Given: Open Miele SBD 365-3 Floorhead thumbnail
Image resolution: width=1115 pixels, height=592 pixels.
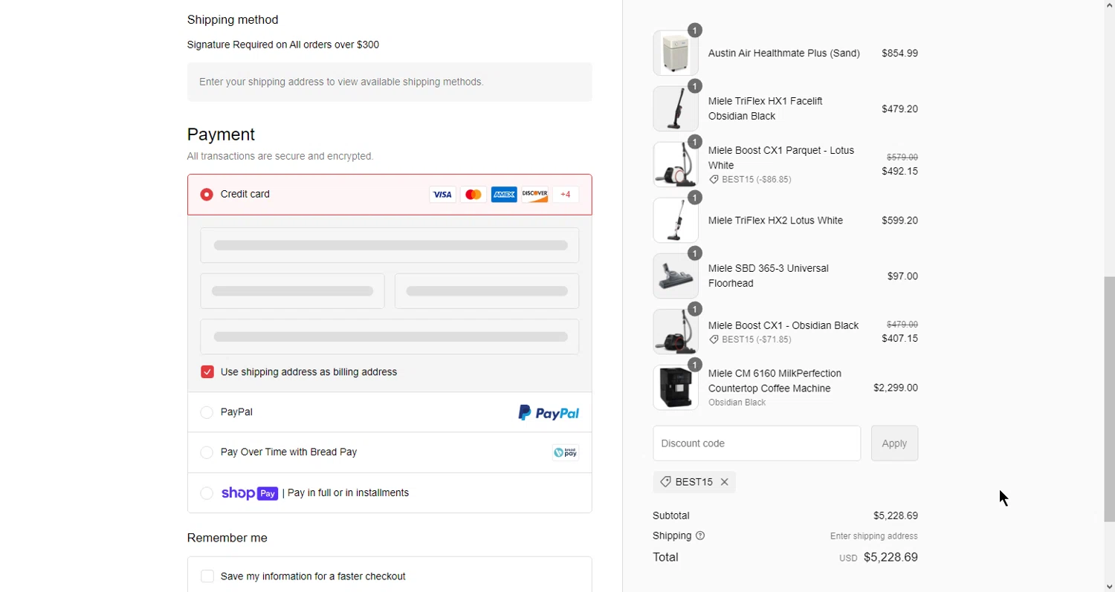Looking at the screenshot, I should [x=676, y=276].
